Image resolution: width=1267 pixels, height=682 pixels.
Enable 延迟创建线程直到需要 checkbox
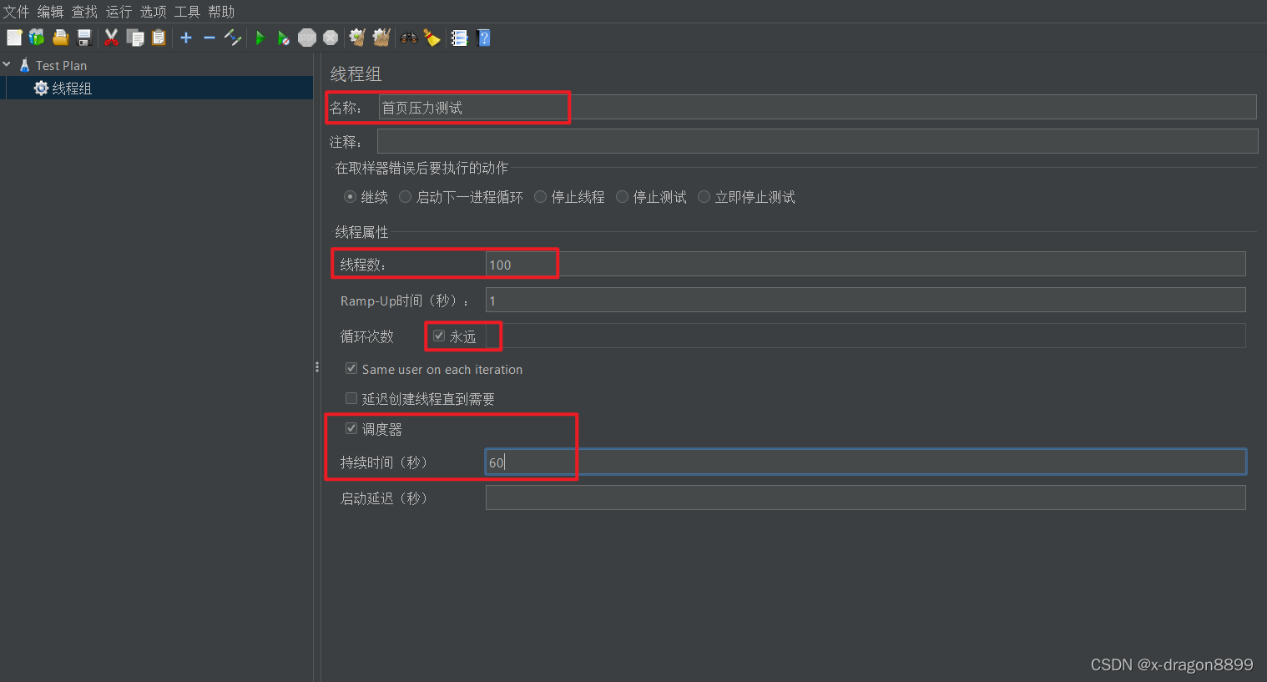pyautogui.click(x=351, y=398)
